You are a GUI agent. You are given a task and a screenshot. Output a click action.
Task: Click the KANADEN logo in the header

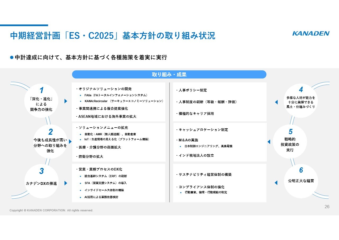pos(311,33)
